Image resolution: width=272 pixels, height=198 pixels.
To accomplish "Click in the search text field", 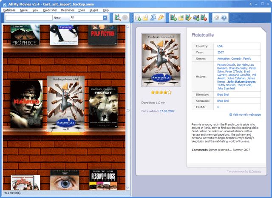I will click(29, 18).
